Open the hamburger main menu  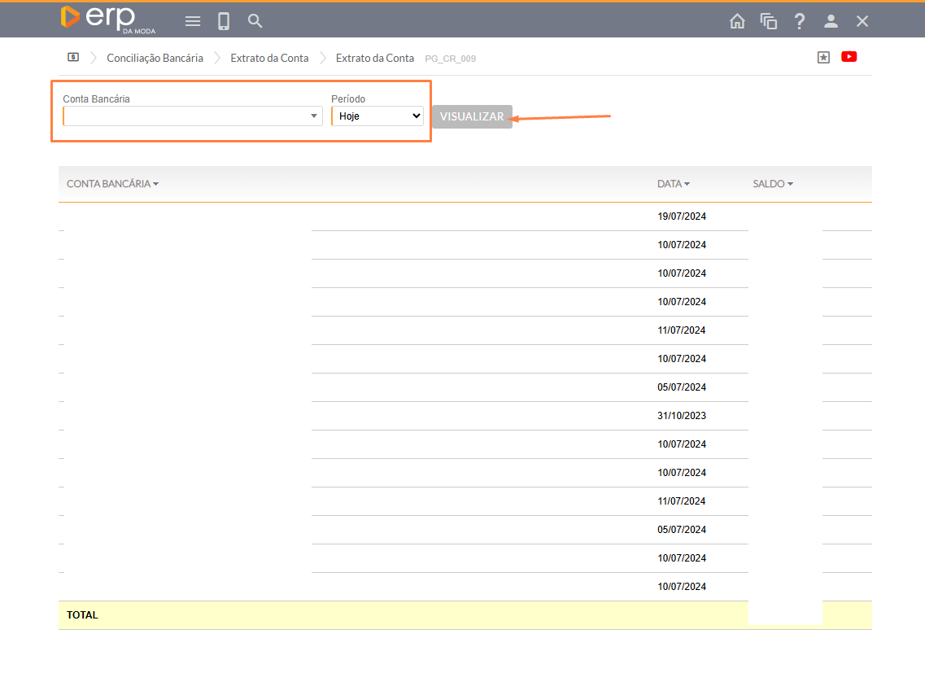point(193,21)
